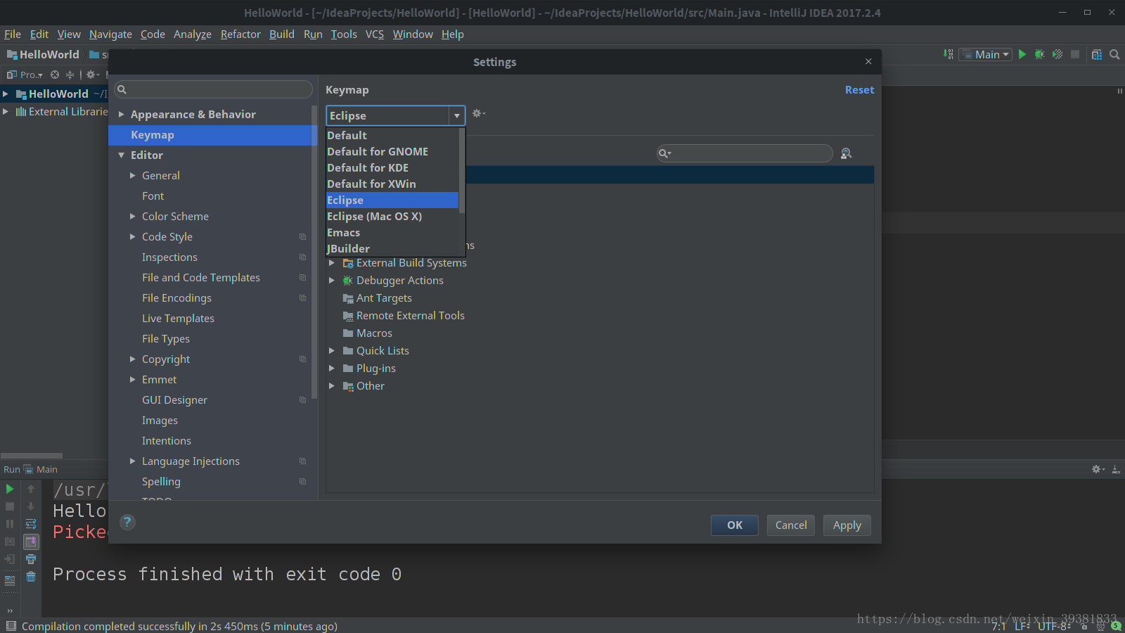The height and width of the screenshot is (633, 1125).
Task: Click keymap dropdown list scrollbar
Action: tap(462, 170)
